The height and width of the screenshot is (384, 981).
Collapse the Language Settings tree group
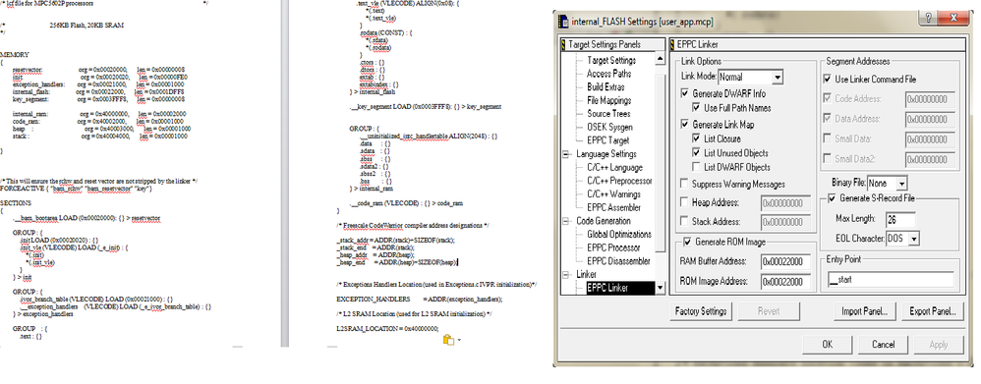point(566,154)
